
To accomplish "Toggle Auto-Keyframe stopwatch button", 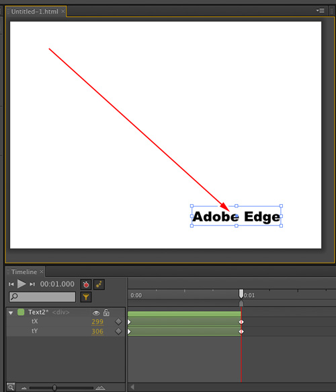I will [86, 284].
